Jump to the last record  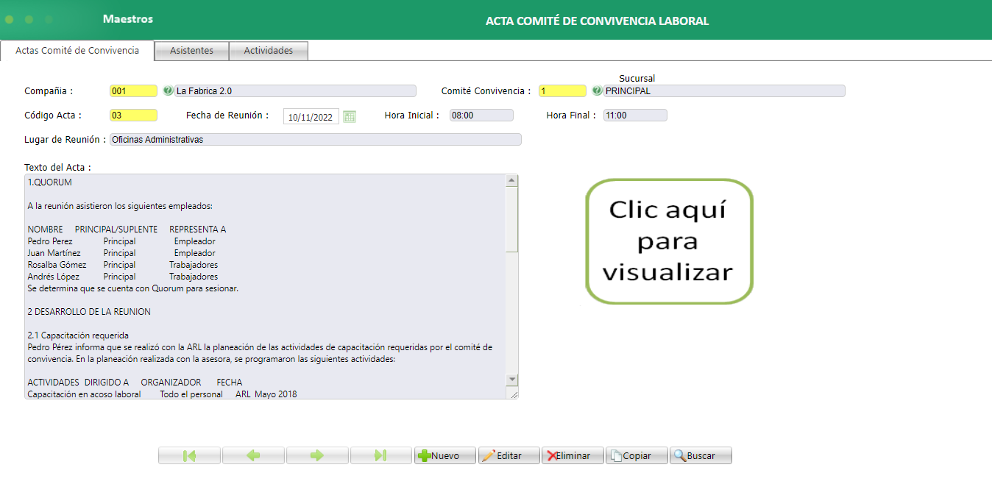click(380, 455)
